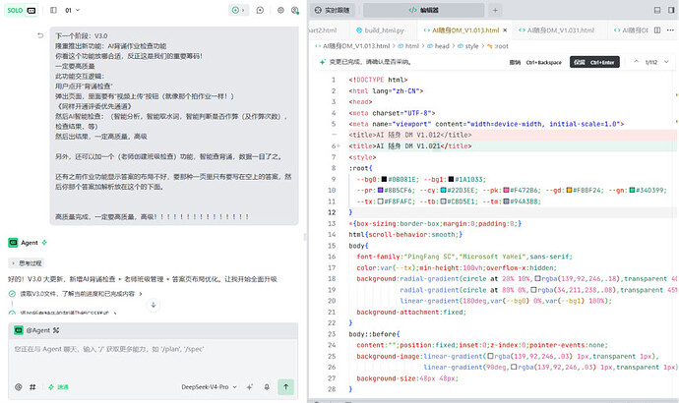Toggle the left sidebar panel icon
679x403 pixels.
[x=53, y=10]
